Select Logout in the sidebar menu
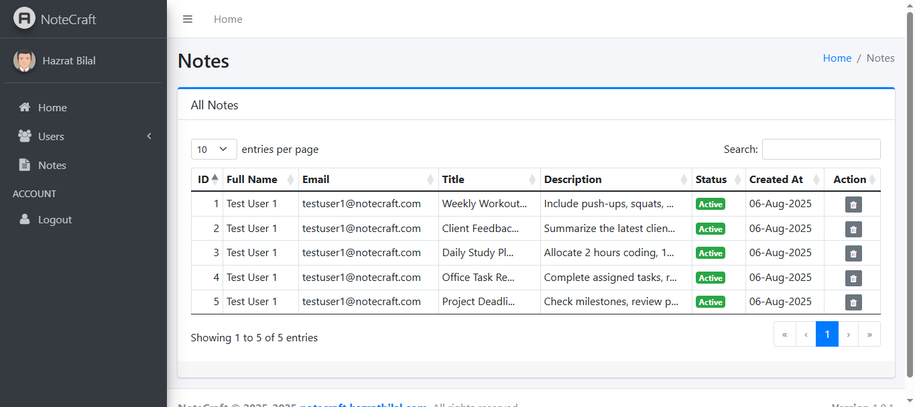The width and height of the screenshot is (915, 407). point(83,219)
